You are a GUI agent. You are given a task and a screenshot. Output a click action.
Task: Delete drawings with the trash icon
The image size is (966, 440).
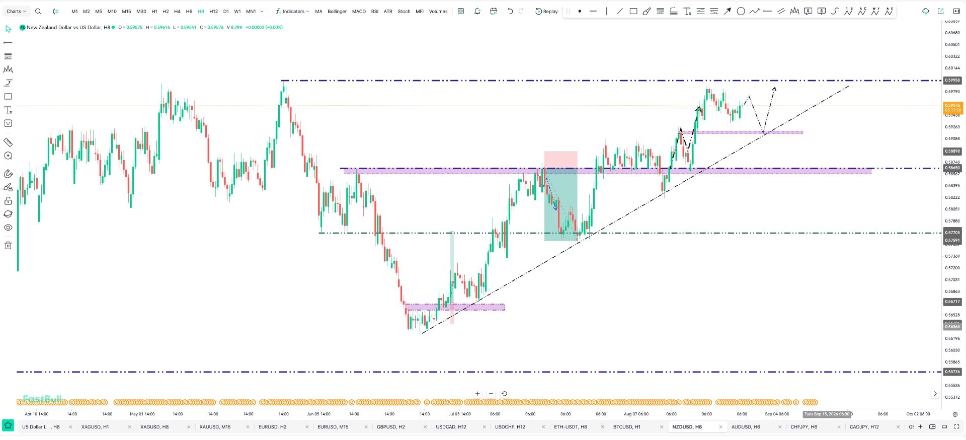[x=8, y=246]
